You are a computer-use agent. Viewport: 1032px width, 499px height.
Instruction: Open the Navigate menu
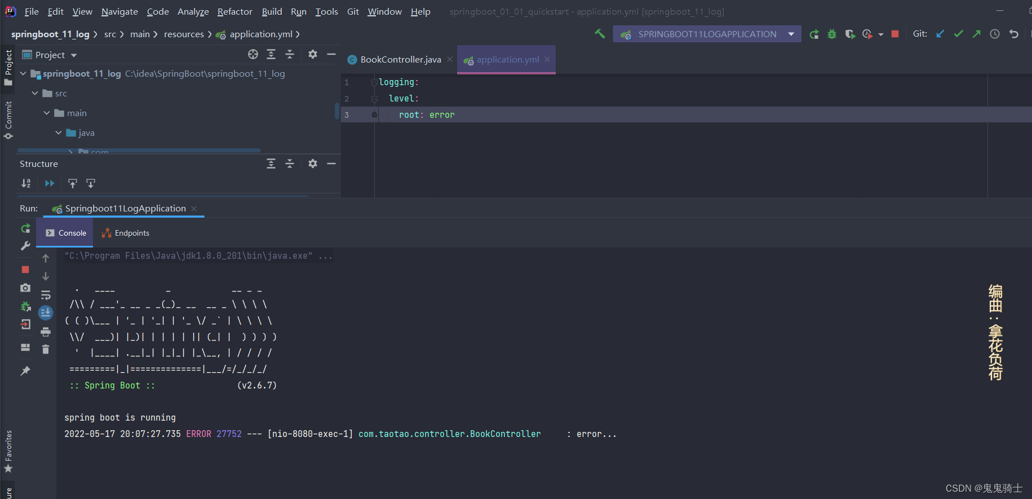pyautogui.click(x=119, y=11)
